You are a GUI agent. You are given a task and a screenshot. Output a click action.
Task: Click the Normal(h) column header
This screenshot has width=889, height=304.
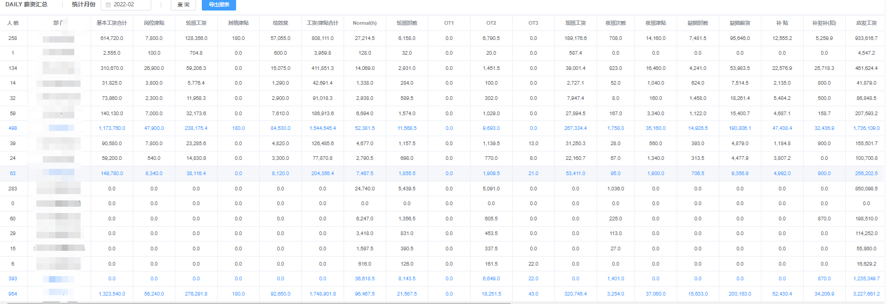(x=365, y=23)
